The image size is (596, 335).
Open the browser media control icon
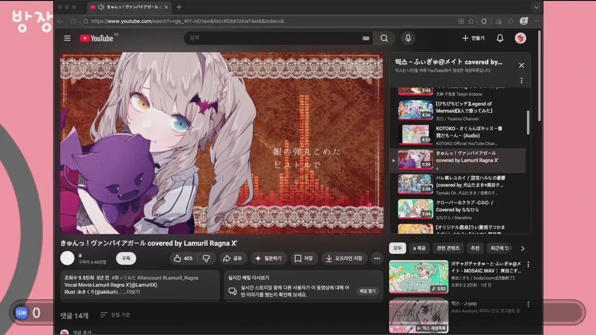[x=499, y=21]
